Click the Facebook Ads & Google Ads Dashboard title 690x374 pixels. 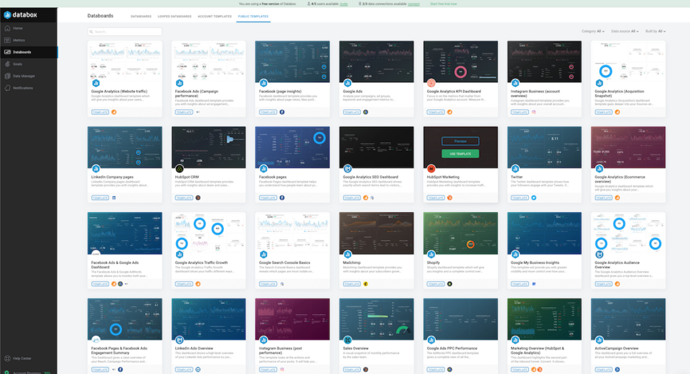(x=115, y=265)
